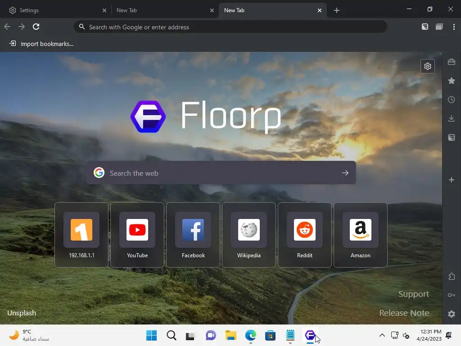Image resolution: width=461 pixels, height=346 pixels.
Task: Close the active New Tab
Action: pyautogui.click(x=320, y=10)
